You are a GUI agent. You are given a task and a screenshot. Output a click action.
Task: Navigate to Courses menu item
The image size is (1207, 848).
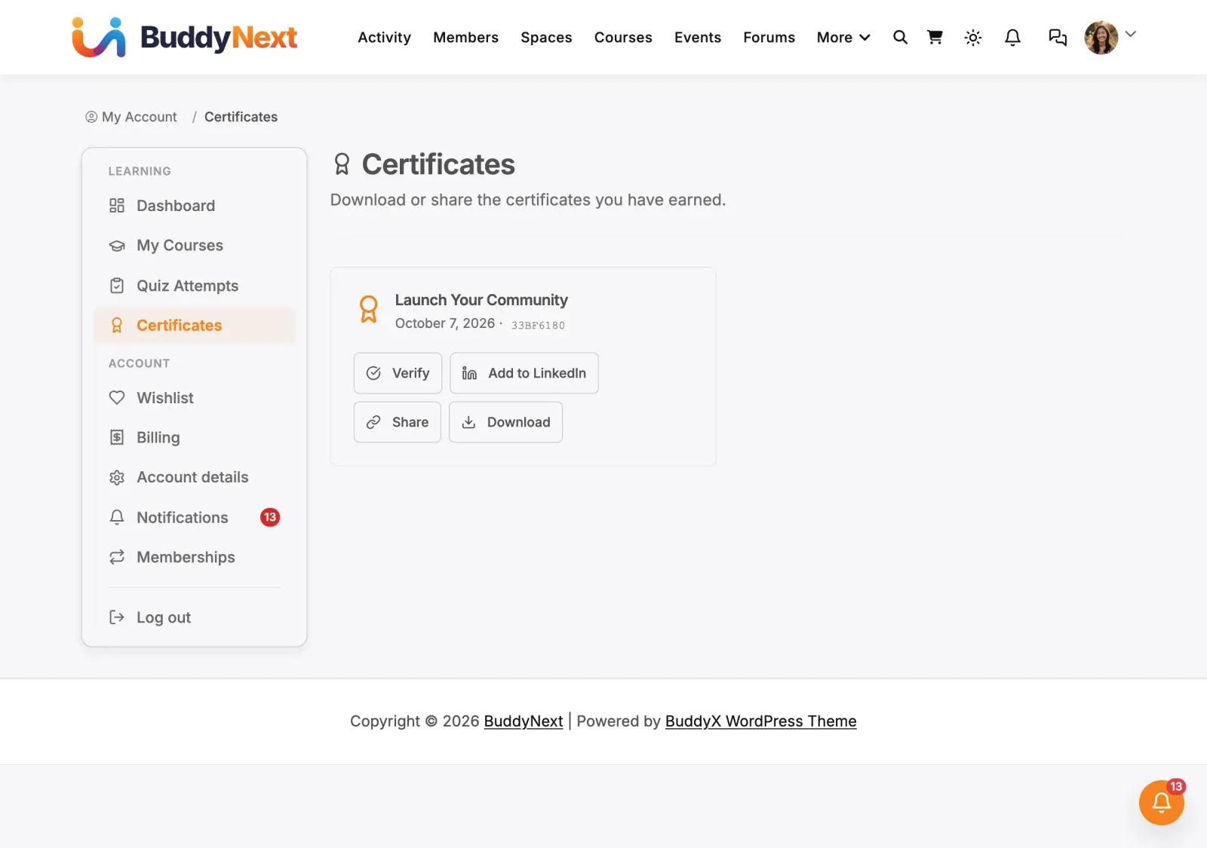623,38
